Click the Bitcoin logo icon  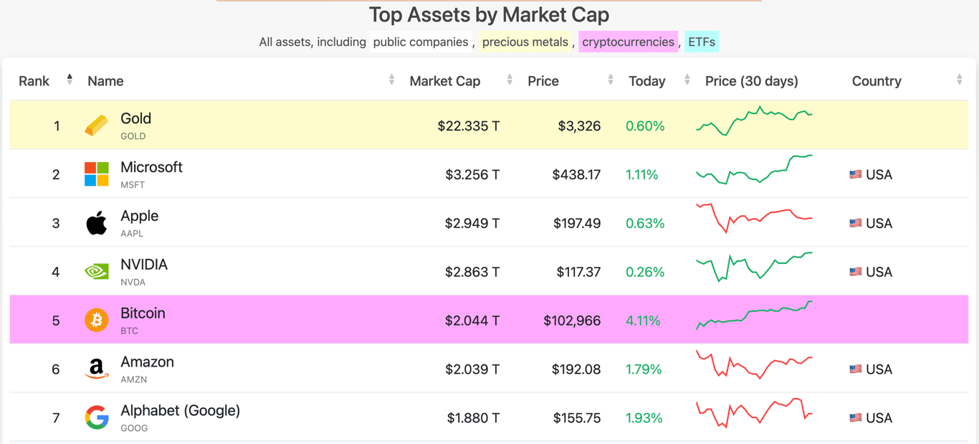pos(97,320)
